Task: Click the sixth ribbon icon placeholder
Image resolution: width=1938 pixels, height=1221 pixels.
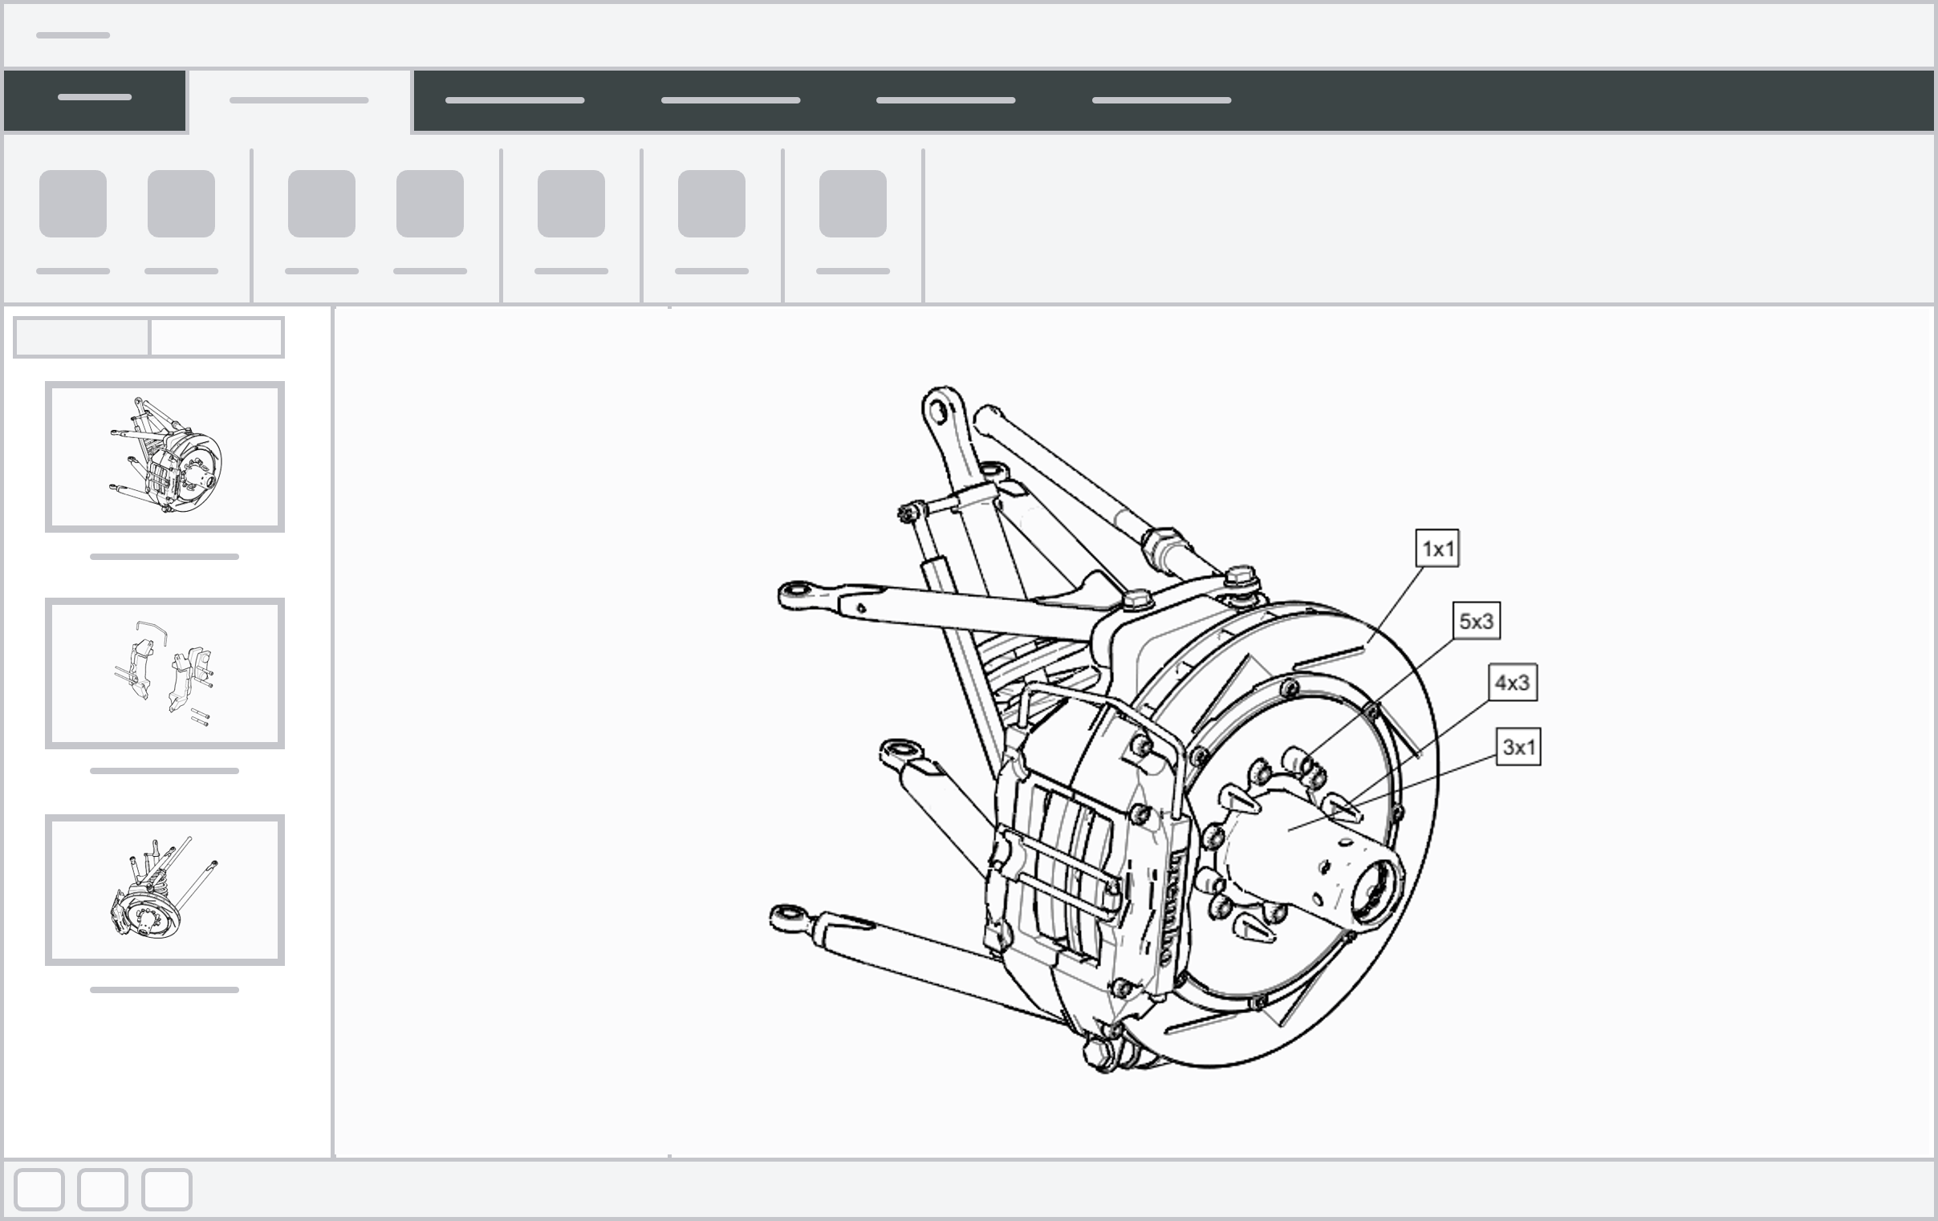Action: [x=712, y=204]
